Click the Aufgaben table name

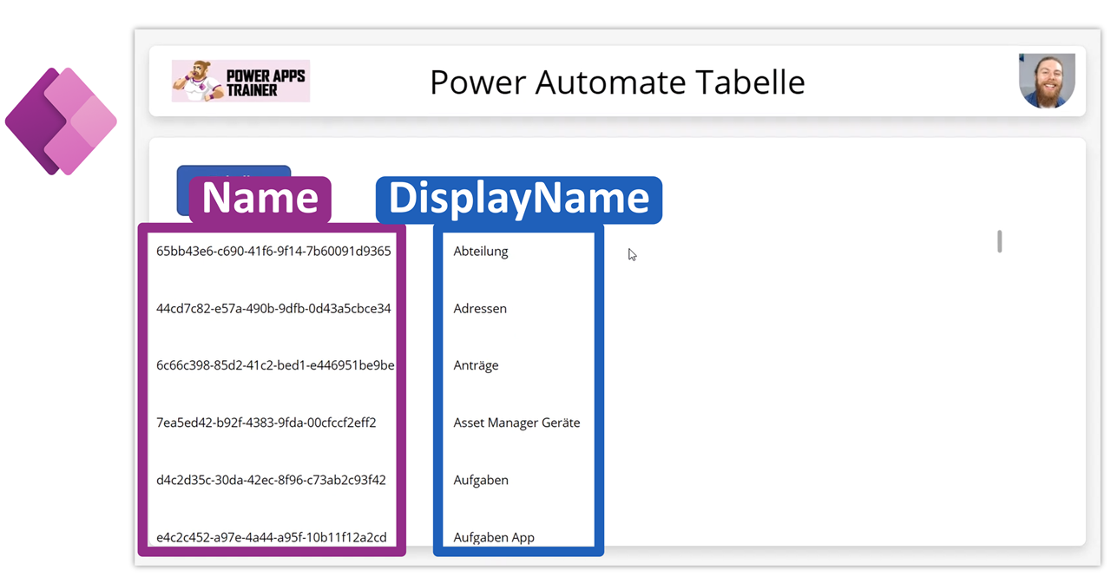click(x=481, y=481)
